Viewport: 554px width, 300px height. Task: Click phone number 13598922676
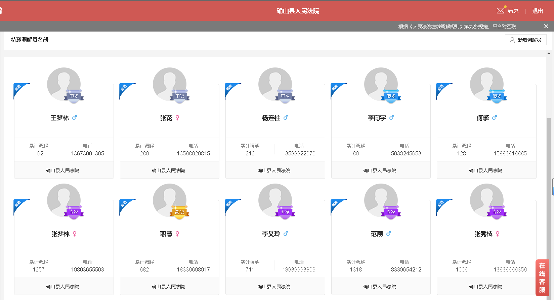pos(299,153)
